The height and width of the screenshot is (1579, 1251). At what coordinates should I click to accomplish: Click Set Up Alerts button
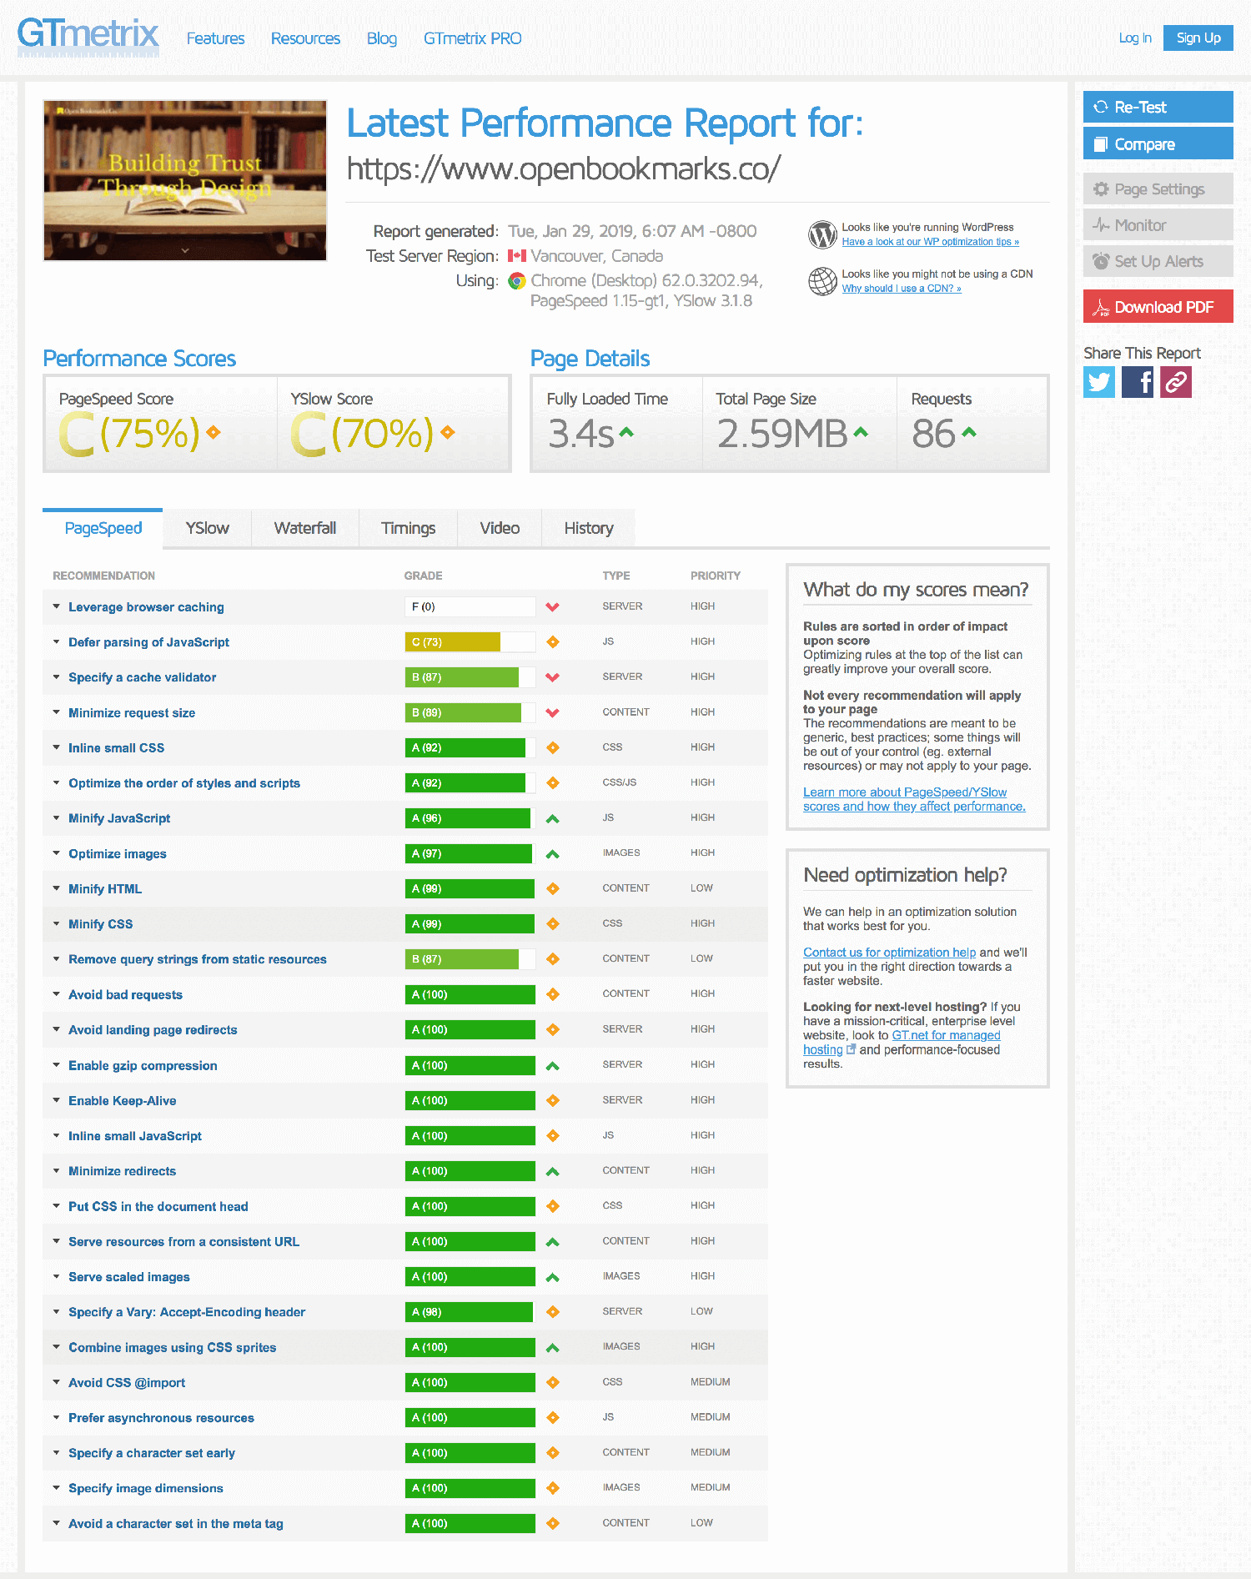click(x=1158, y=261)
